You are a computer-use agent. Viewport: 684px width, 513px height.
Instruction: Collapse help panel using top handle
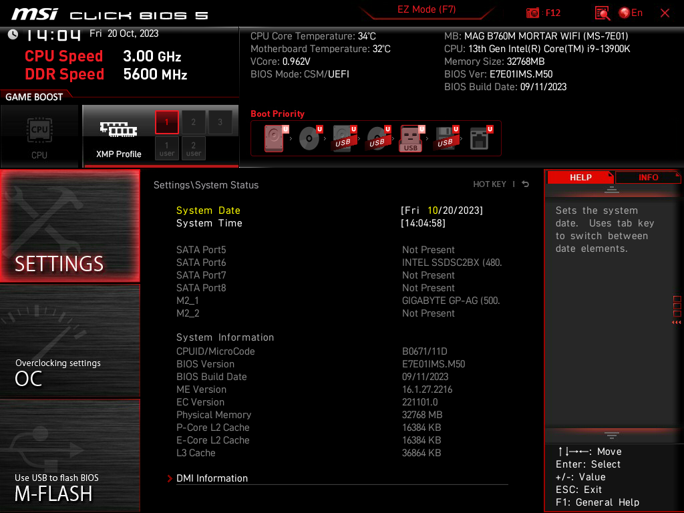tap(611, 190)
